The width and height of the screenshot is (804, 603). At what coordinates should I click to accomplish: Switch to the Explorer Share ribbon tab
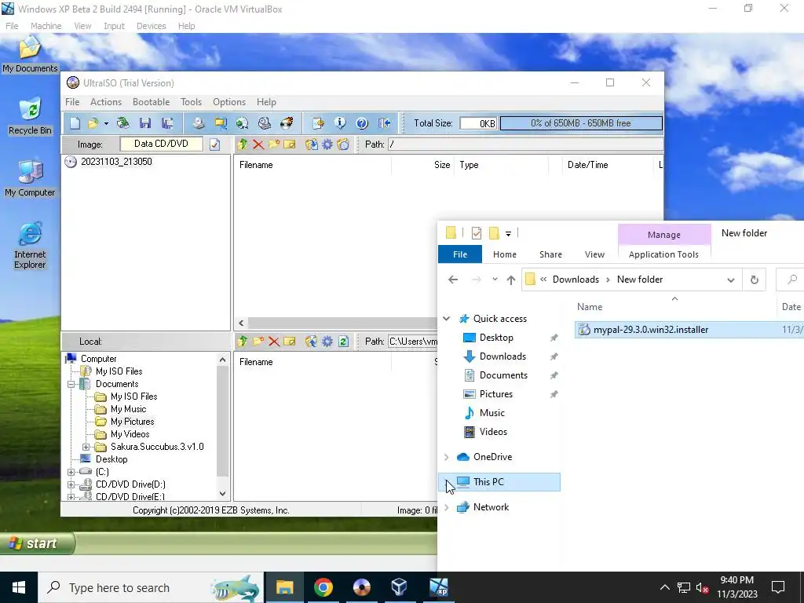550,254
